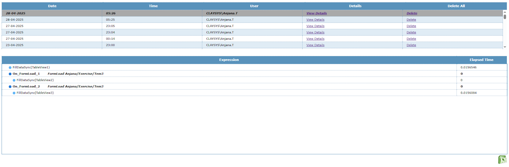This screenshot has height=167, width=509.
Task: Select the FillDataSync(TableView1) expression row
Action: (x=254, y=67)
